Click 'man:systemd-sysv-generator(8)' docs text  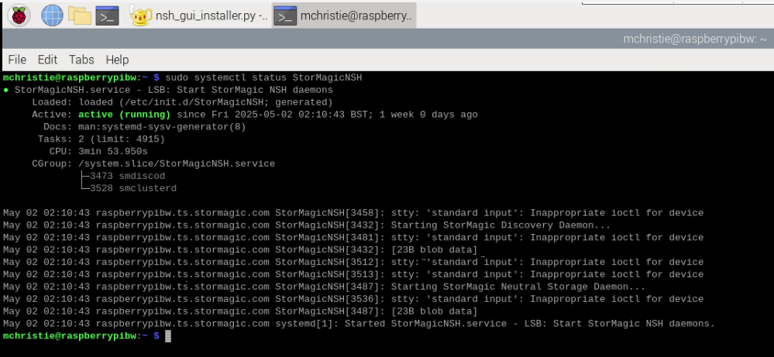pyautogui.click(x=162, y=127)
